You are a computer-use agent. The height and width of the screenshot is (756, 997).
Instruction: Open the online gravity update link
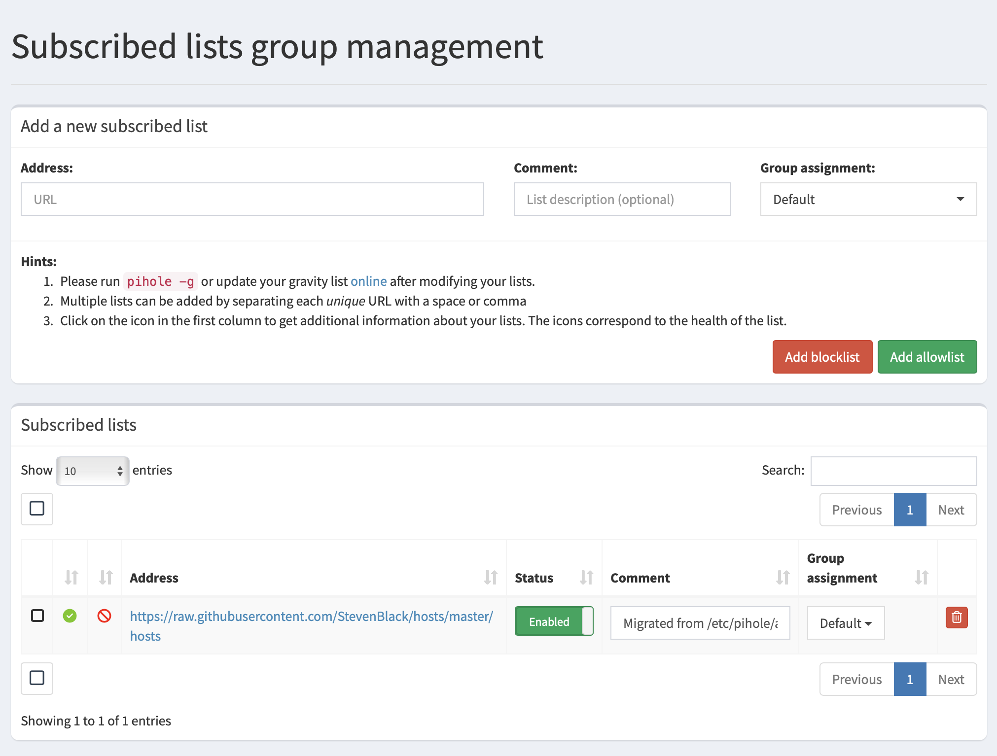point(368,281)
